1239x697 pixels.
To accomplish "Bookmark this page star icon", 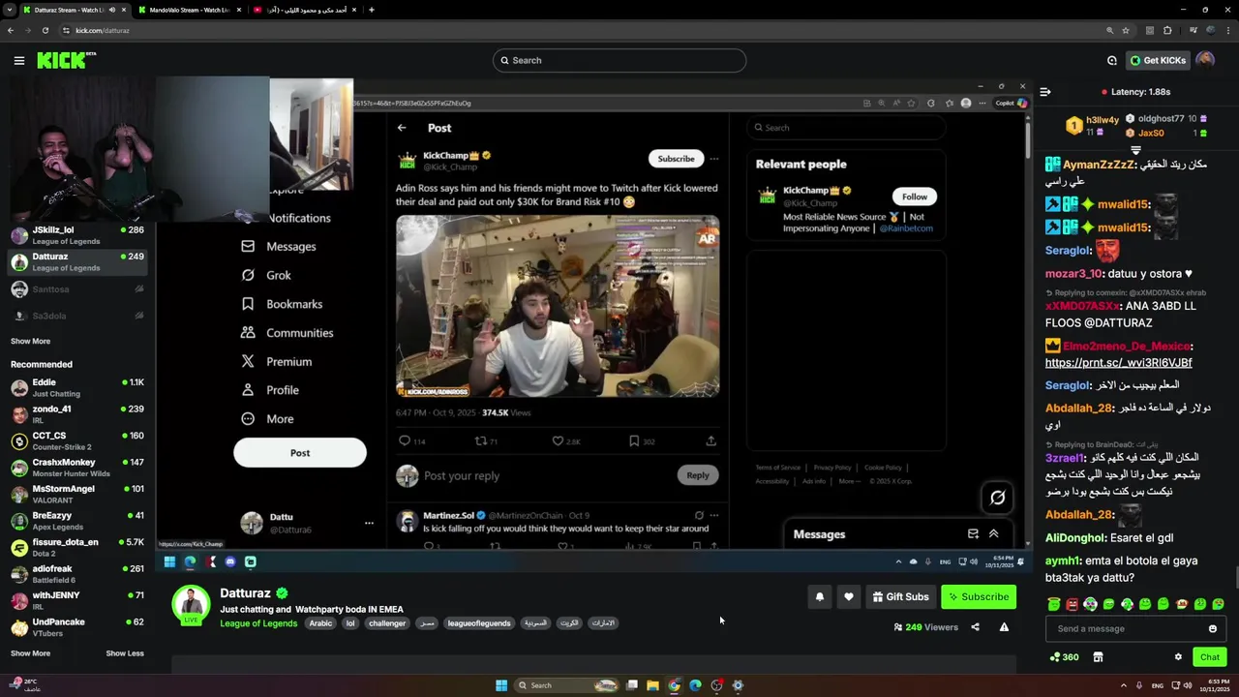I will pyautogui.click(x=1125, y=30).
